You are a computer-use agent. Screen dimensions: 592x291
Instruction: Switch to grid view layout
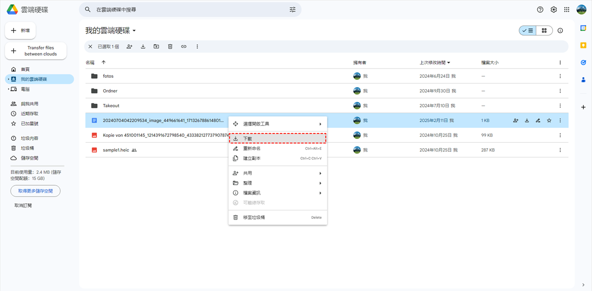544,31
